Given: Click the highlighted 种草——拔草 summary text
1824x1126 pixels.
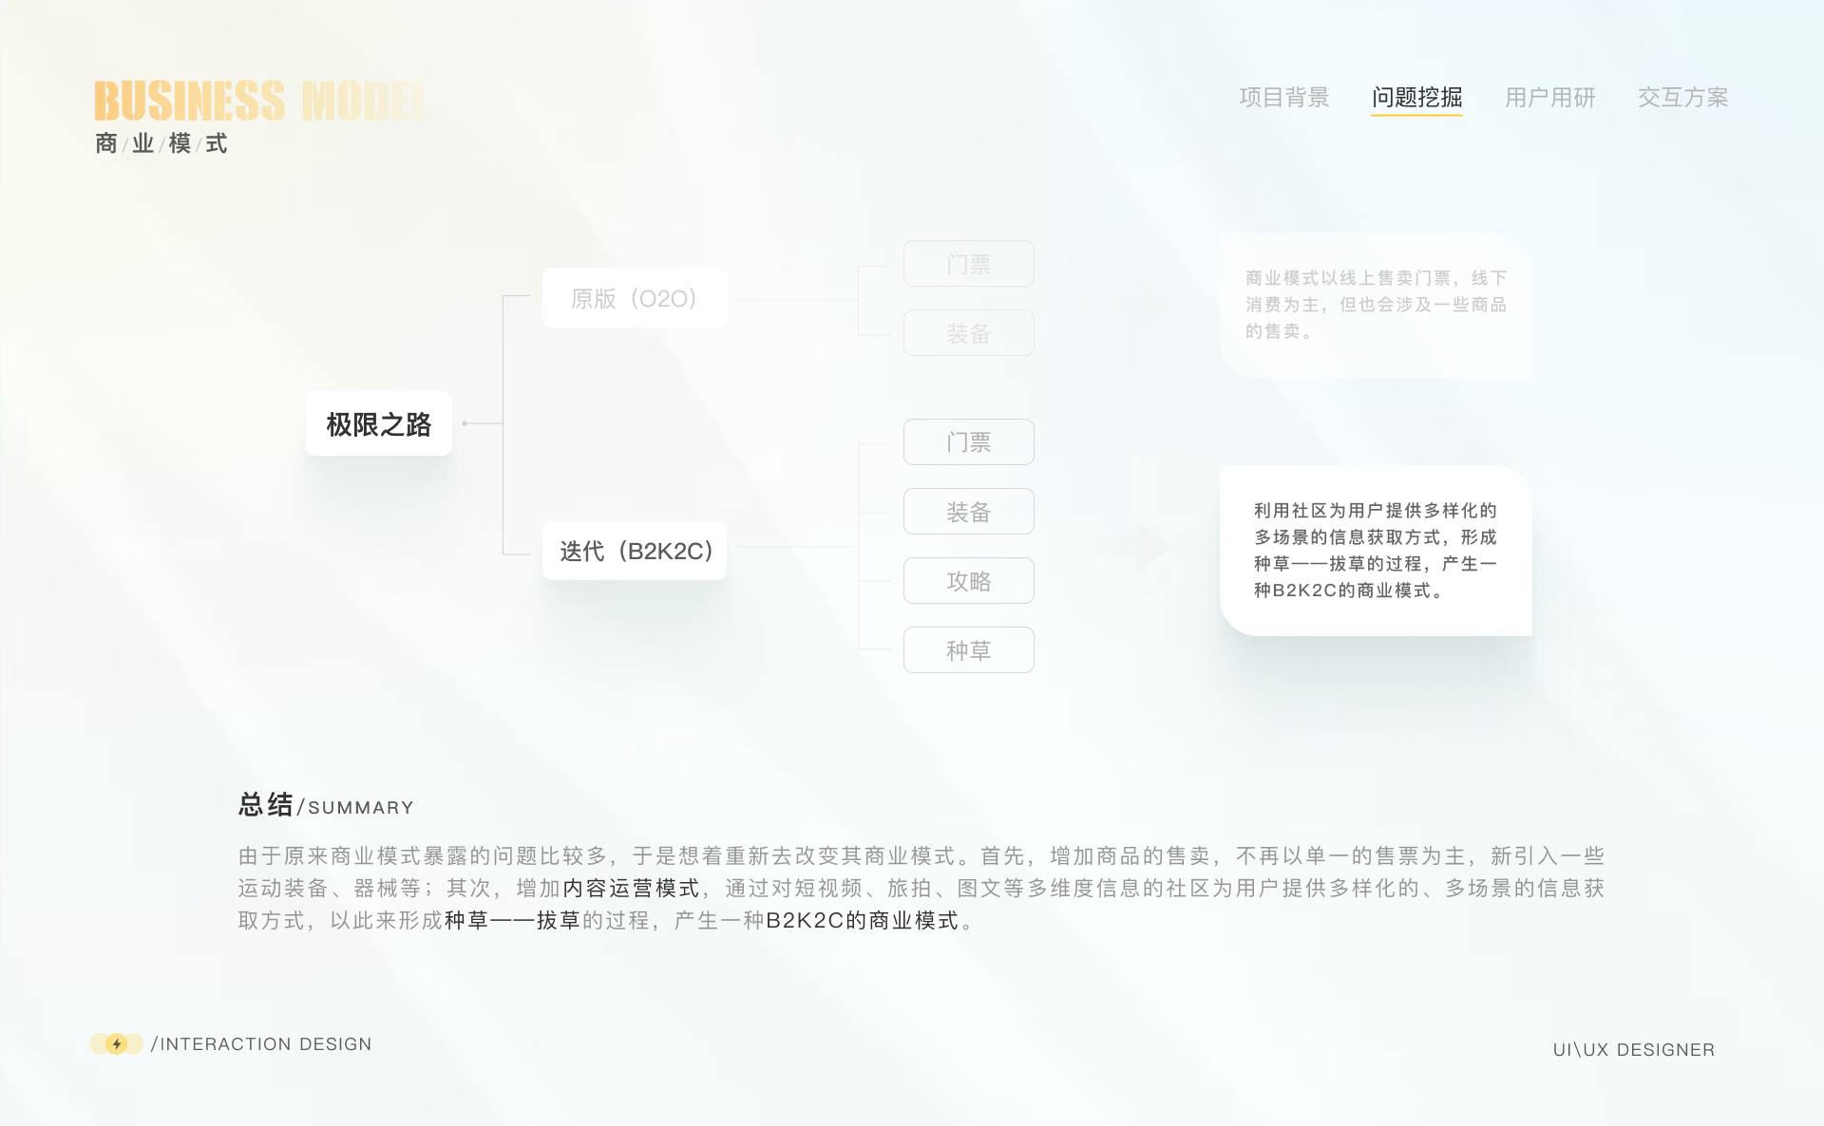Looking at the screenshot, I should click(512, 920).
